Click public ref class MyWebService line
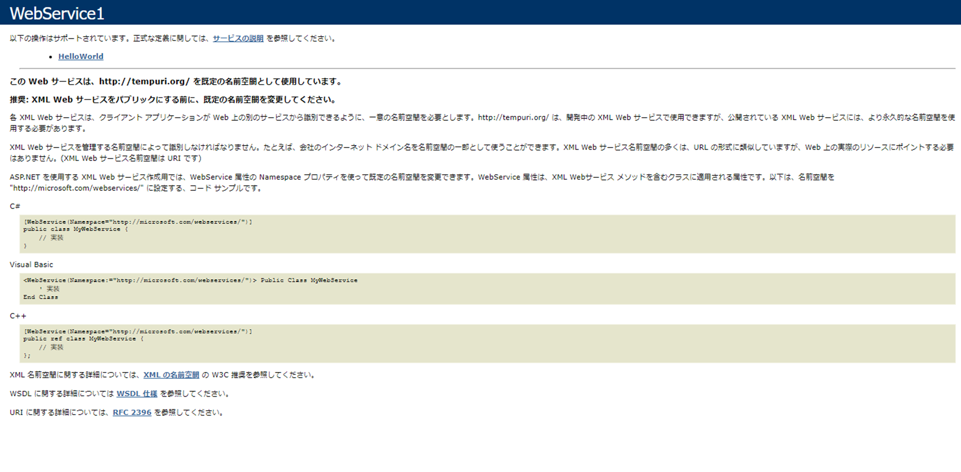 click(83, 339)
